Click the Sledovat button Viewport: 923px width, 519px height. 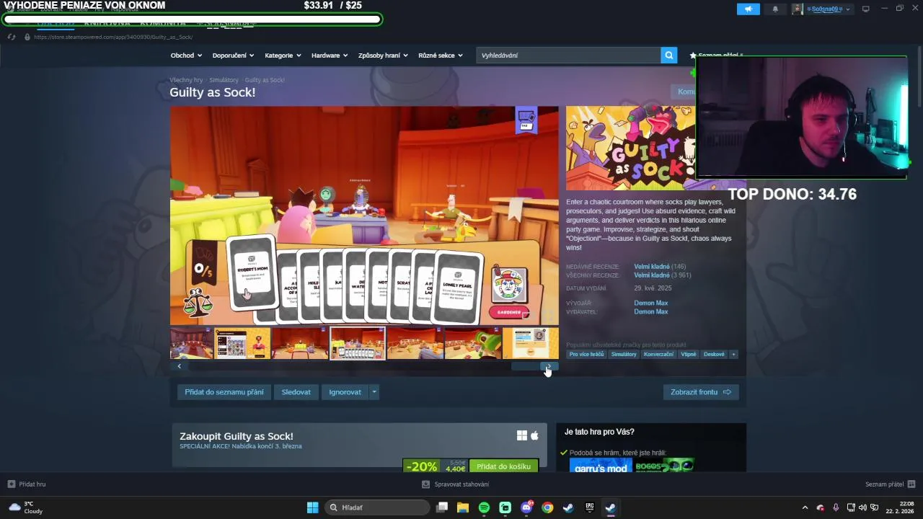coord(296,392)
